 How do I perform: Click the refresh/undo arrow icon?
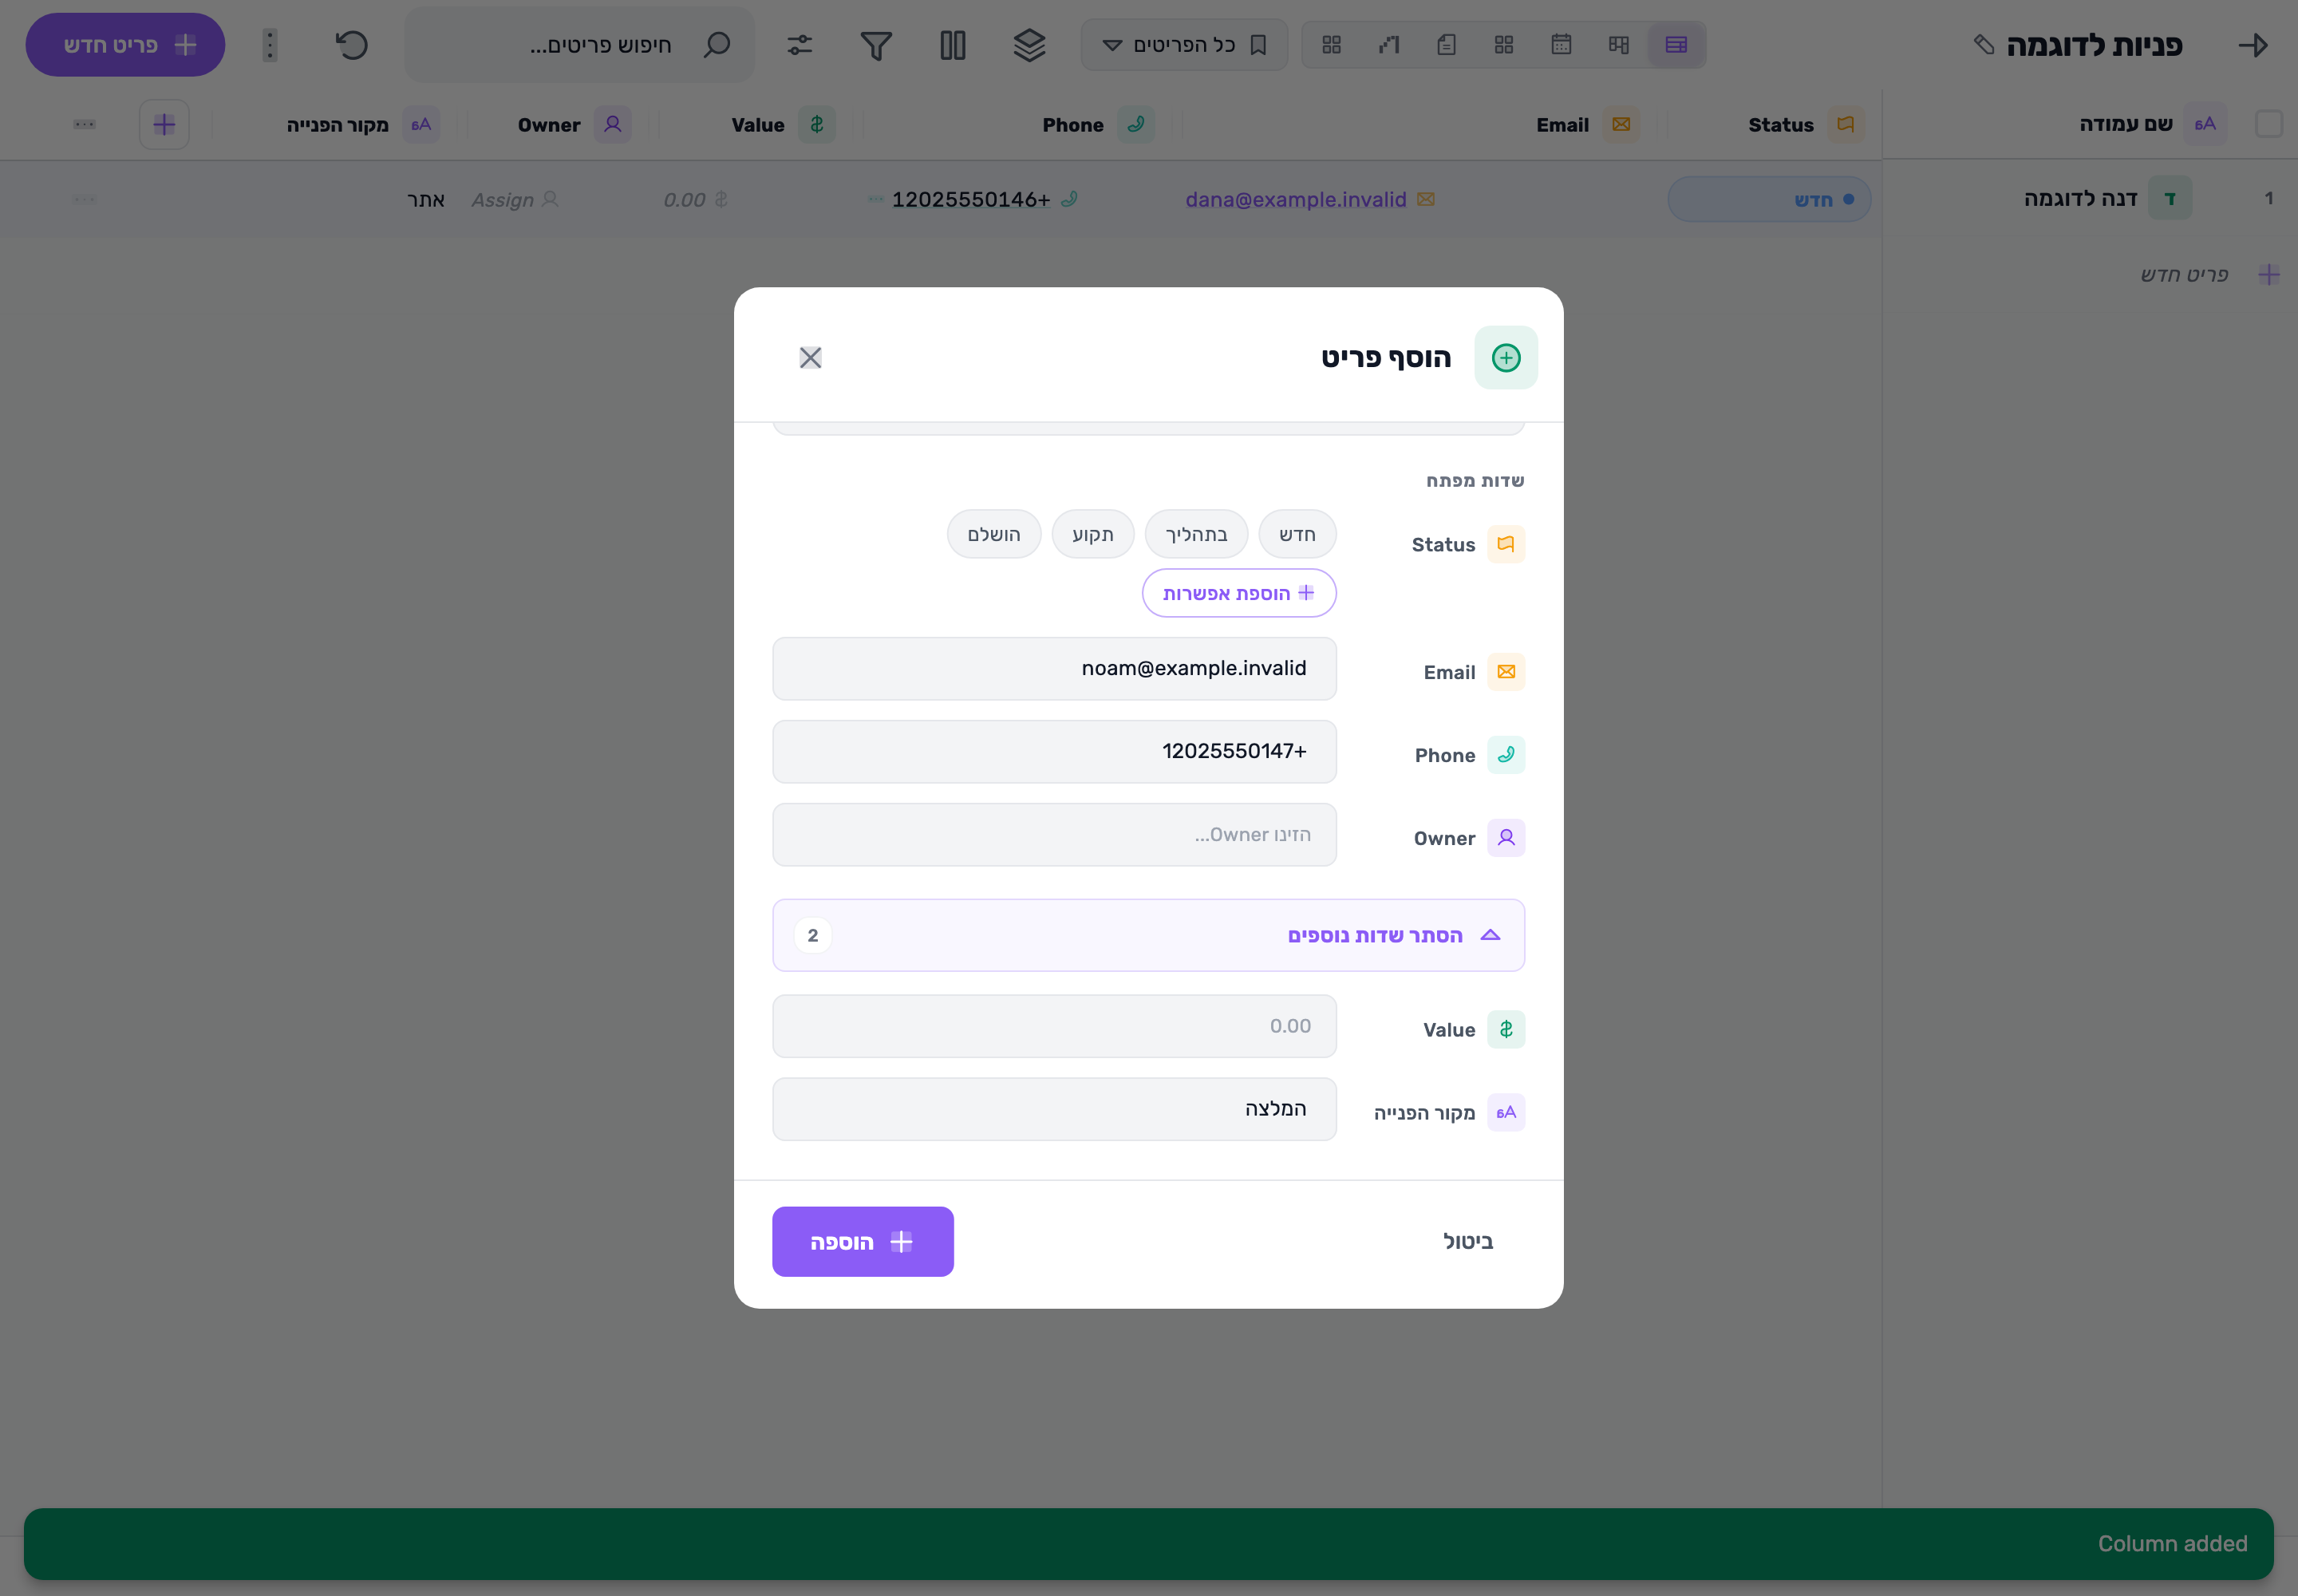351,45
